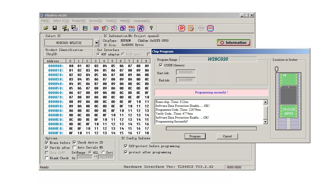The width and height of the screenshot is (316, 184).
Task: Click the FILL buffer icon
Action: [132, 28]
